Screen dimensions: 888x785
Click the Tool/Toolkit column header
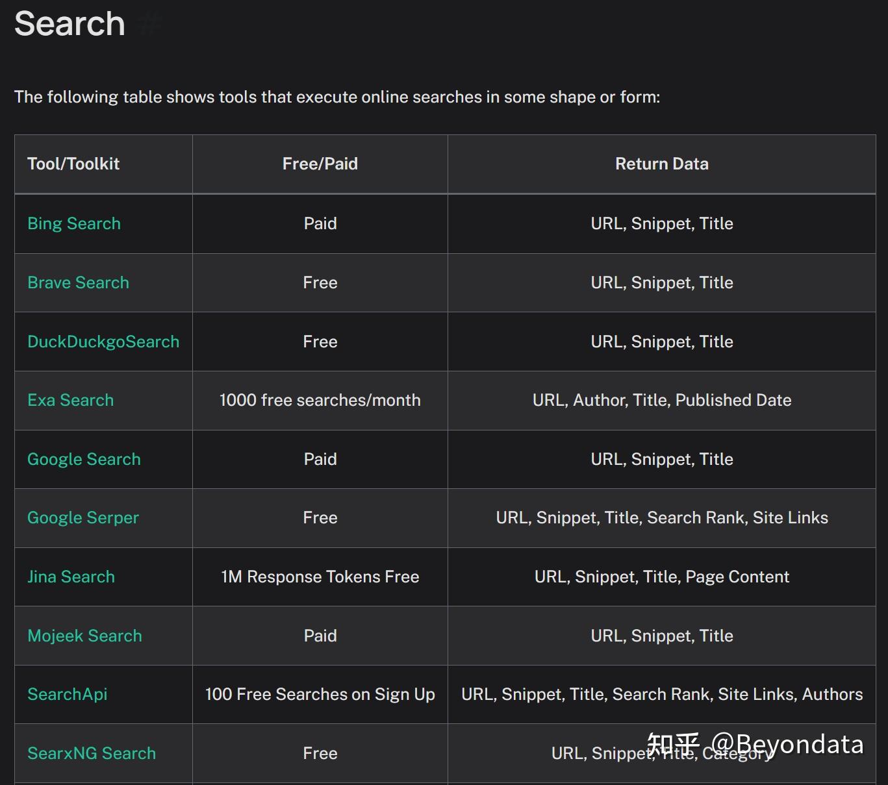pyautogui.click(x=73, y=164)
